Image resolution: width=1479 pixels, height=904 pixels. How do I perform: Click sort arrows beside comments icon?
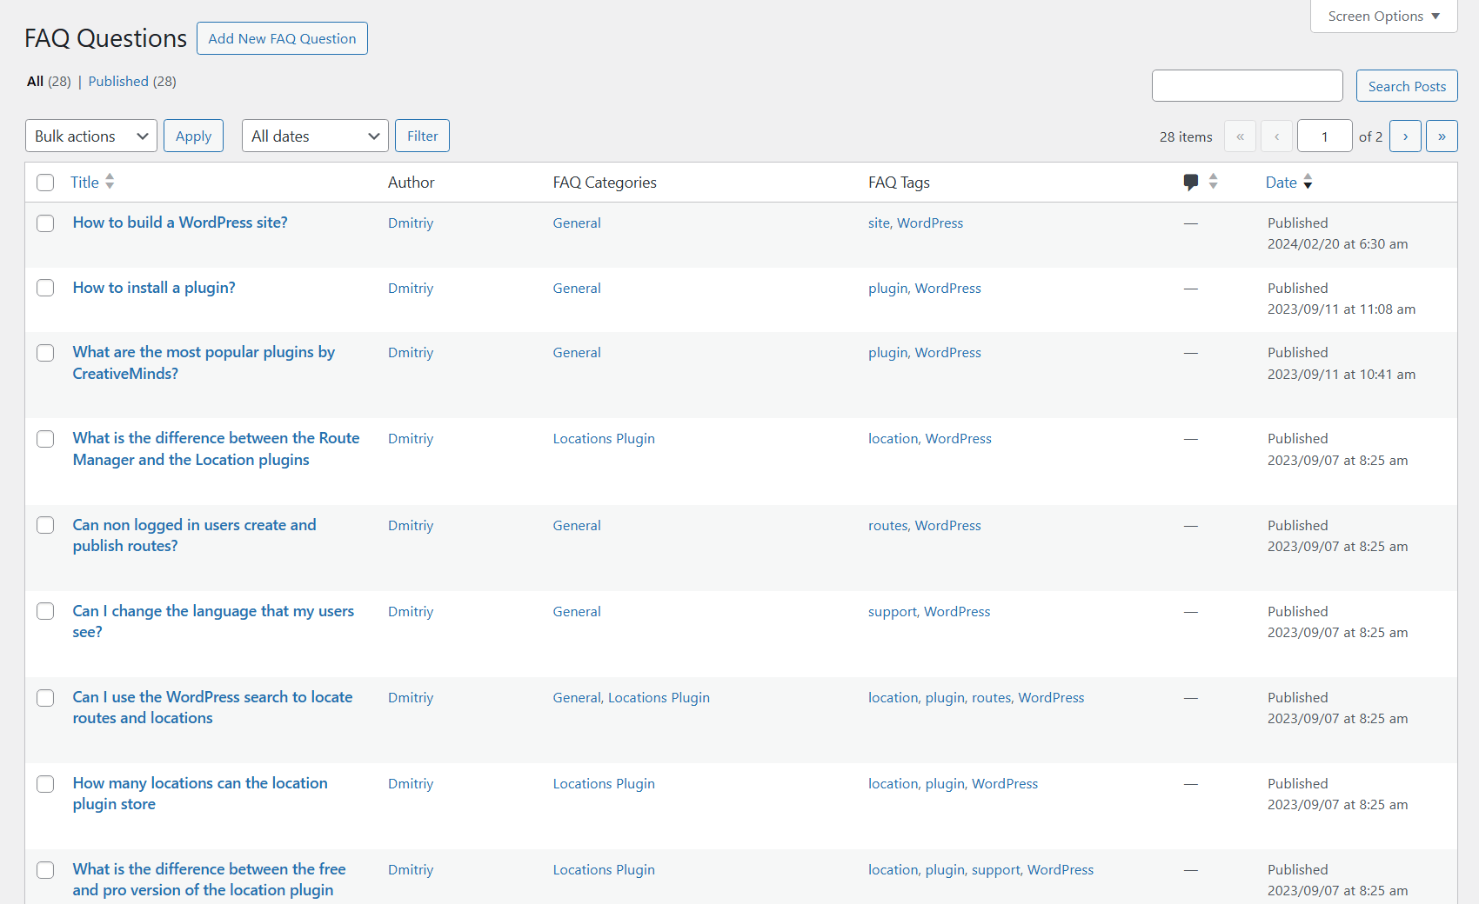click(1213, 182)
